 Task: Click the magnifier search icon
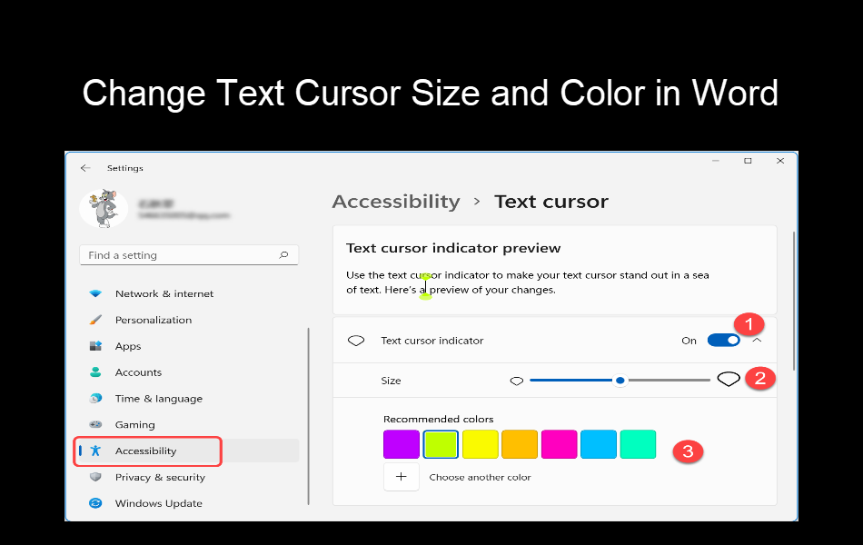(x=283, y=255)
